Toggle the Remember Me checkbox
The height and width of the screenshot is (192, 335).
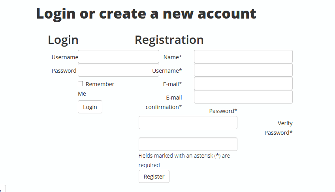tap(81, 84)
